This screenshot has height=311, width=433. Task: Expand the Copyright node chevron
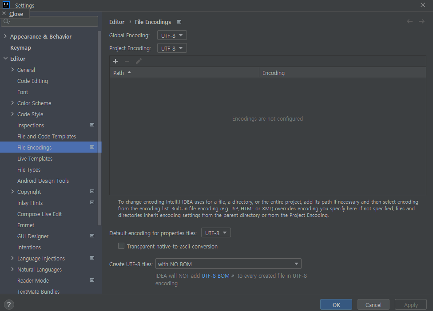click(12, 192)
